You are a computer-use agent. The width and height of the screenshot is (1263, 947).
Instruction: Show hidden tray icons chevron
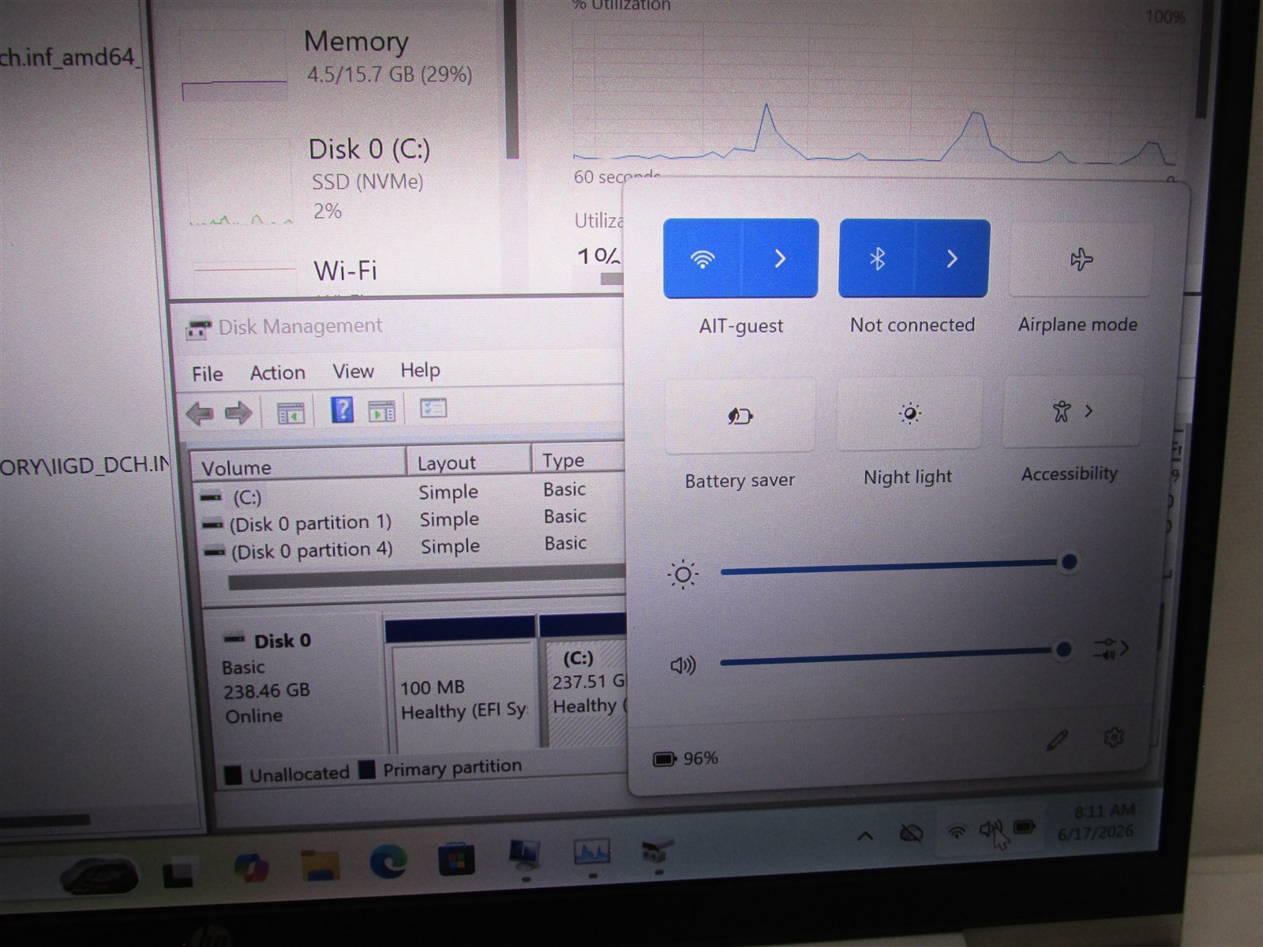pyautogui.click(x=865, y=836)
